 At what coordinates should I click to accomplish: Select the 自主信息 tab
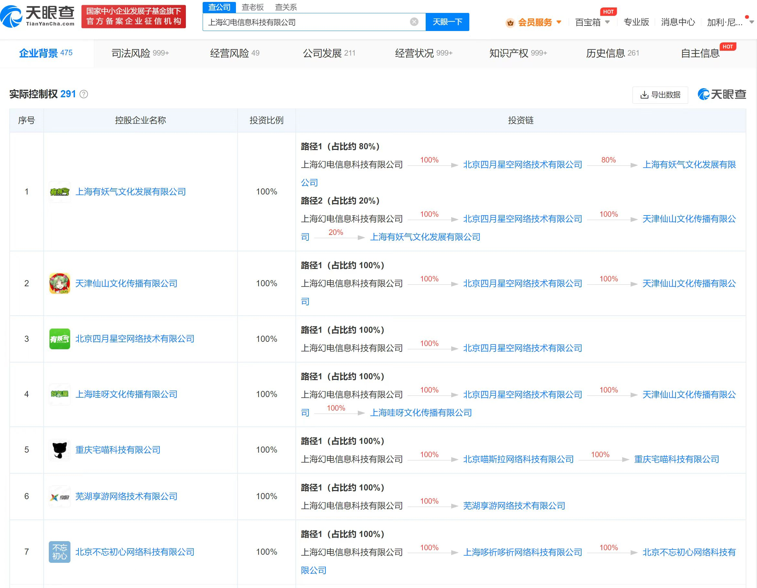click(x=700, y=53)
